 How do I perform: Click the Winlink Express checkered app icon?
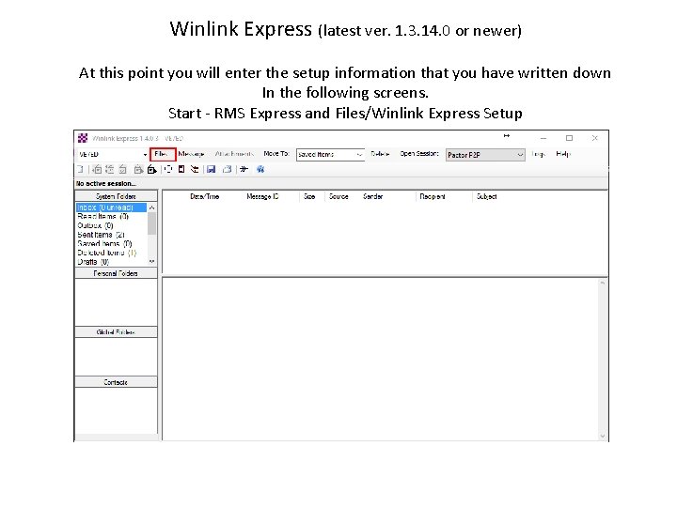[x=83, y=138]
